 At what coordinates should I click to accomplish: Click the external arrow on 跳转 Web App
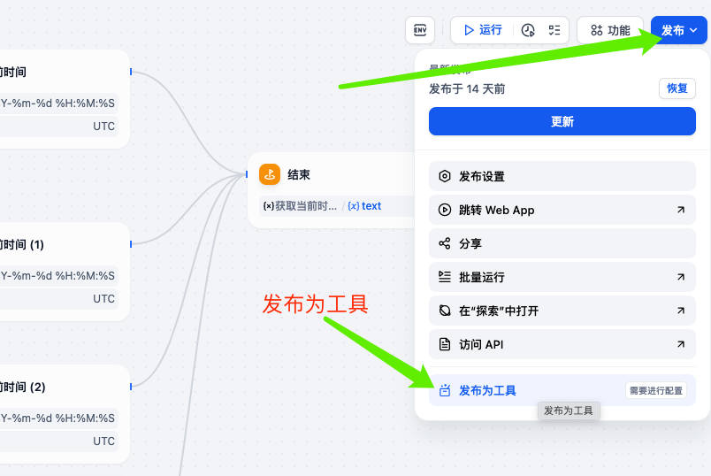click(x=680, y=211)
